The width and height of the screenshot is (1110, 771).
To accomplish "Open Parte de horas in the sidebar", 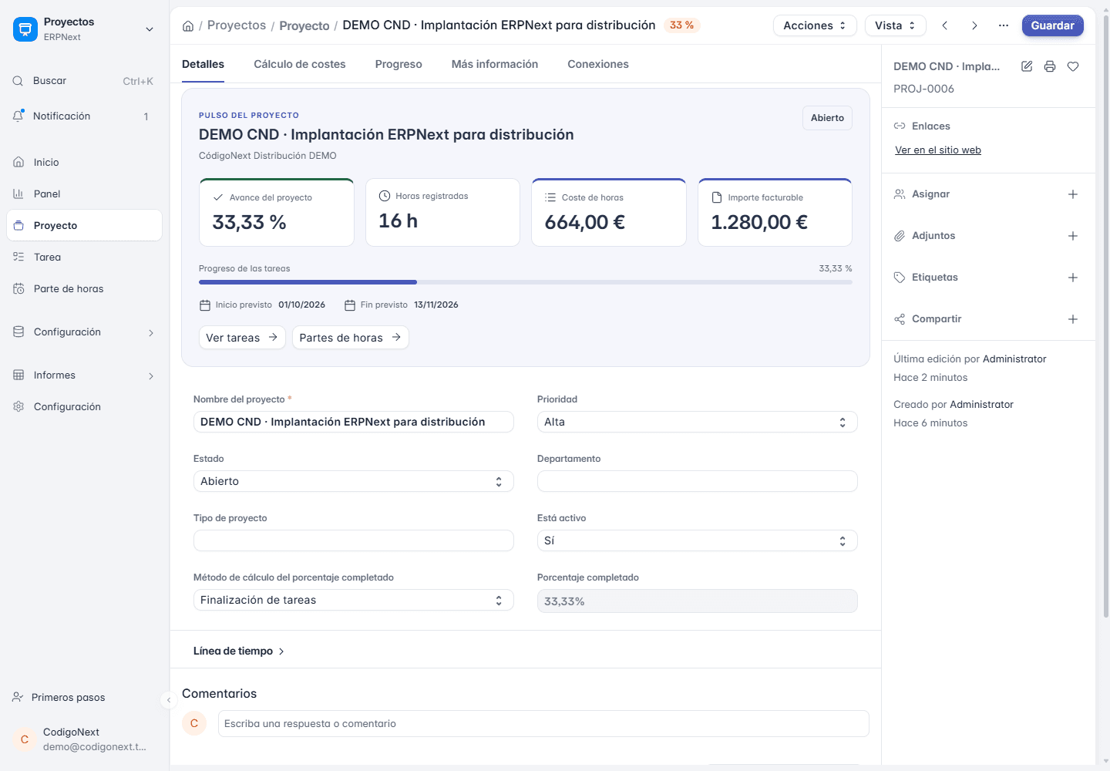I will click(x=84, y=289).
